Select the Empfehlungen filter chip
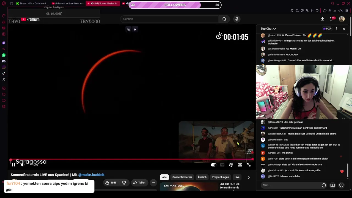 tap(220, 177)
